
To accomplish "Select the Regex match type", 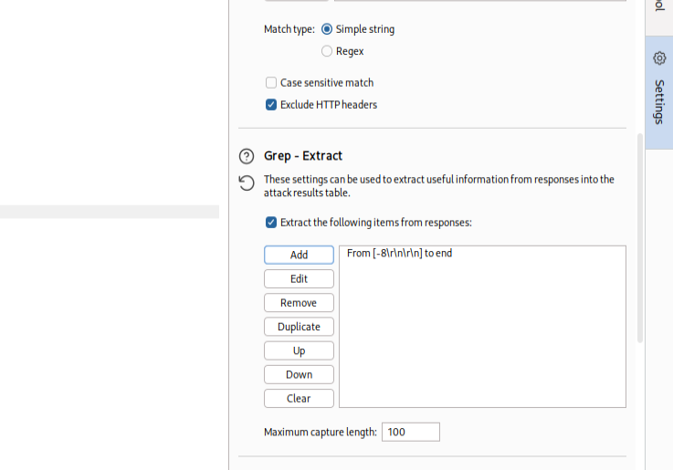I will coord(327,52).
